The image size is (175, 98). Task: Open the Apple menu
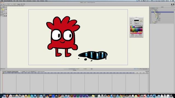click(x=2, y=1)
